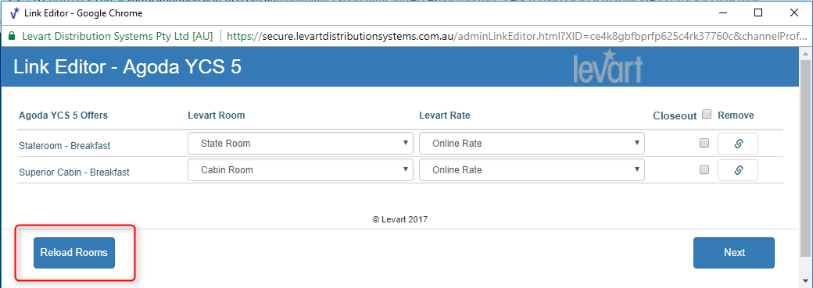Screen dimensions: 813x288
Task: Click the unlink icon for Stateroom - Breakfast
Action: [x=738, y=144]
